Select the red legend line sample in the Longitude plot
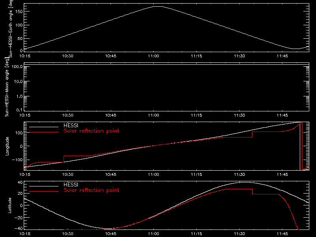Screen dimensions: 316x237 (44, 132)
